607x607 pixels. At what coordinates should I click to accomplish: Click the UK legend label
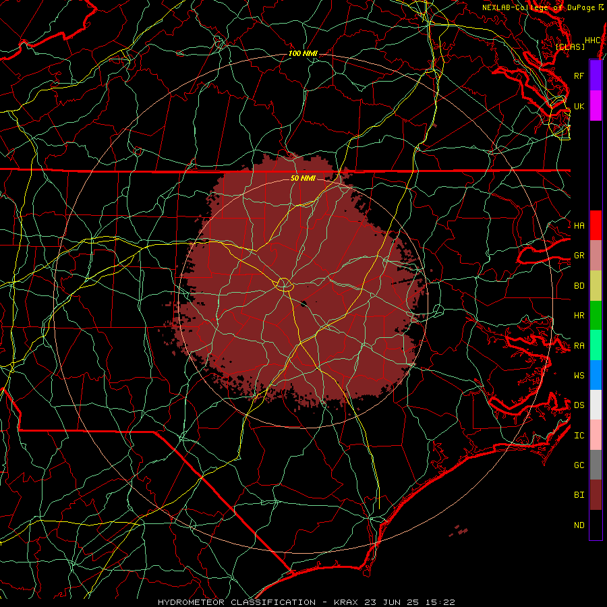click(579, 106)
